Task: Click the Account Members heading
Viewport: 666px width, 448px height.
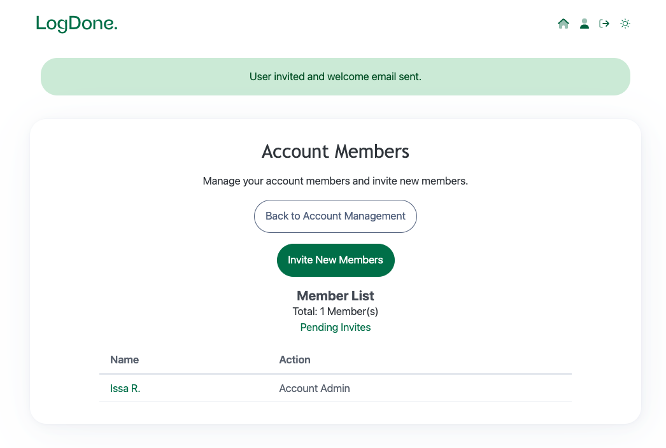Action: coord(336,151)
